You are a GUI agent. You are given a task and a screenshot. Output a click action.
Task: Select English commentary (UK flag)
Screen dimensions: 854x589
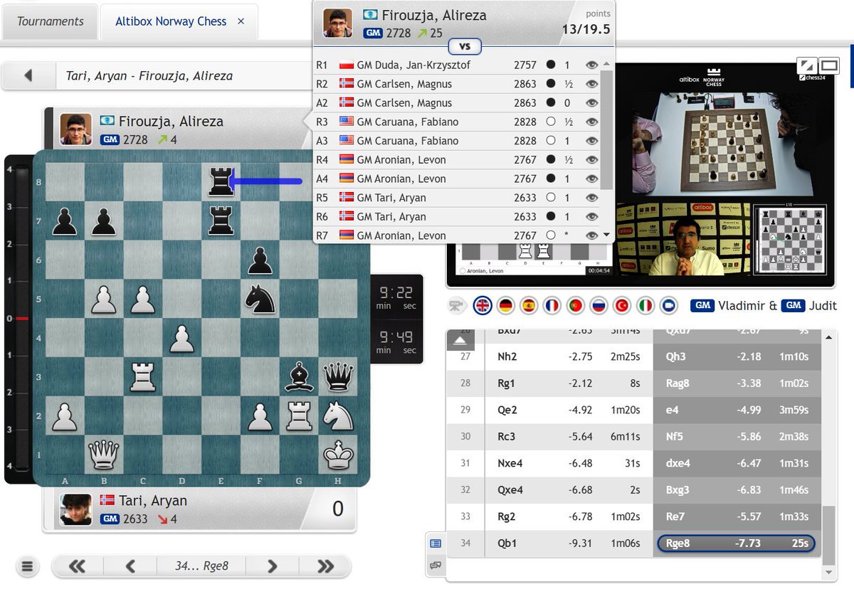(482, 306)
